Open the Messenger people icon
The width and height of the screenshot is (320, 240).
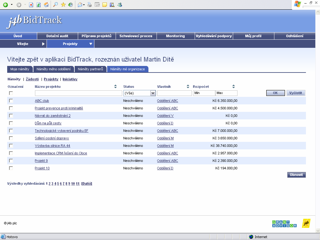pos(120,5)
